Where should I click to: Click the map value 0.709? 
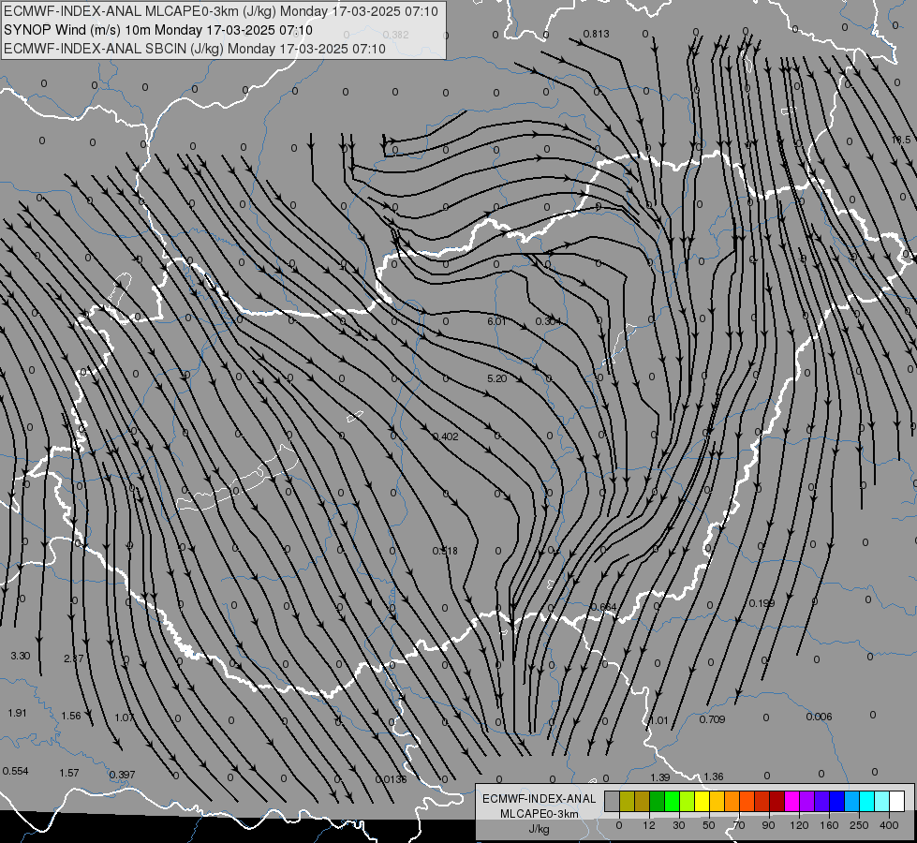tap(712, 719)
